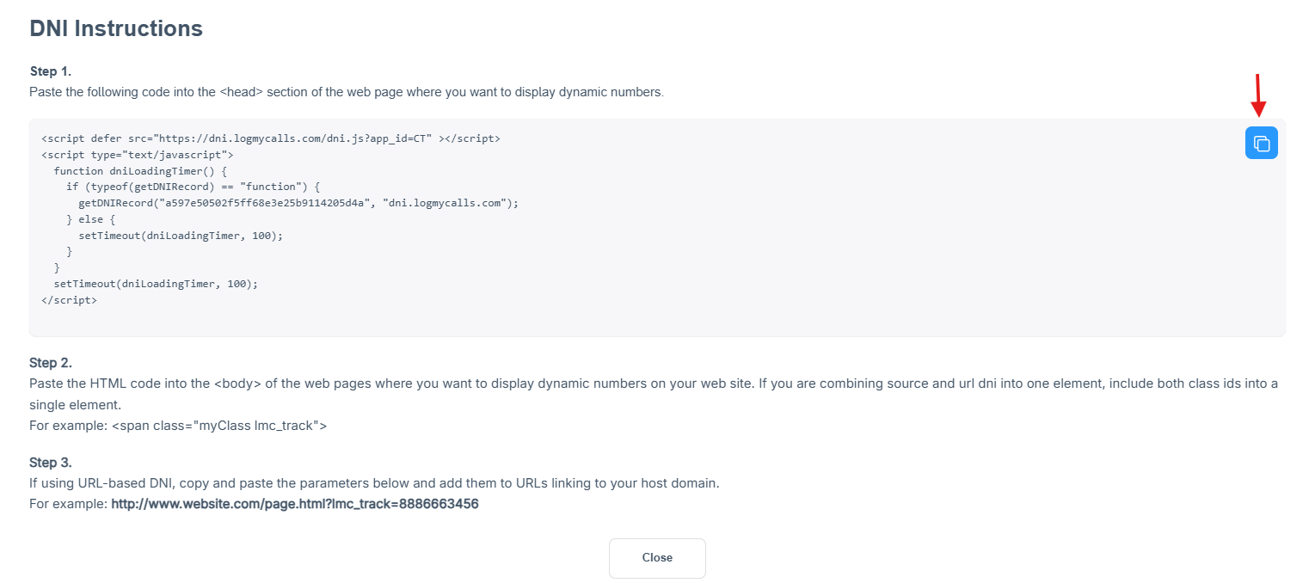
Task: Click the closing </script> tag line
Action: 69,300
